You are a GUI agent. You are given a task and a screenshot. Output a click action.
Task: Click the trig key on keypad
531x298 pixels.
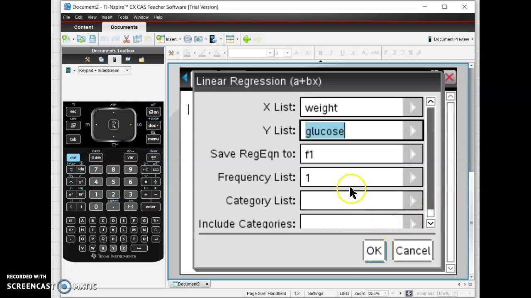point(81,169)
